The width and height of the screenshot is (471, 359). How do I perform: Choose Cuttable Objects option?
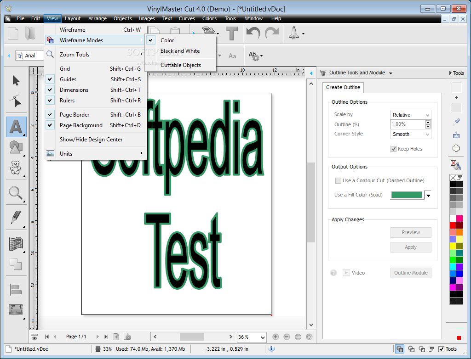pos(180,65)
